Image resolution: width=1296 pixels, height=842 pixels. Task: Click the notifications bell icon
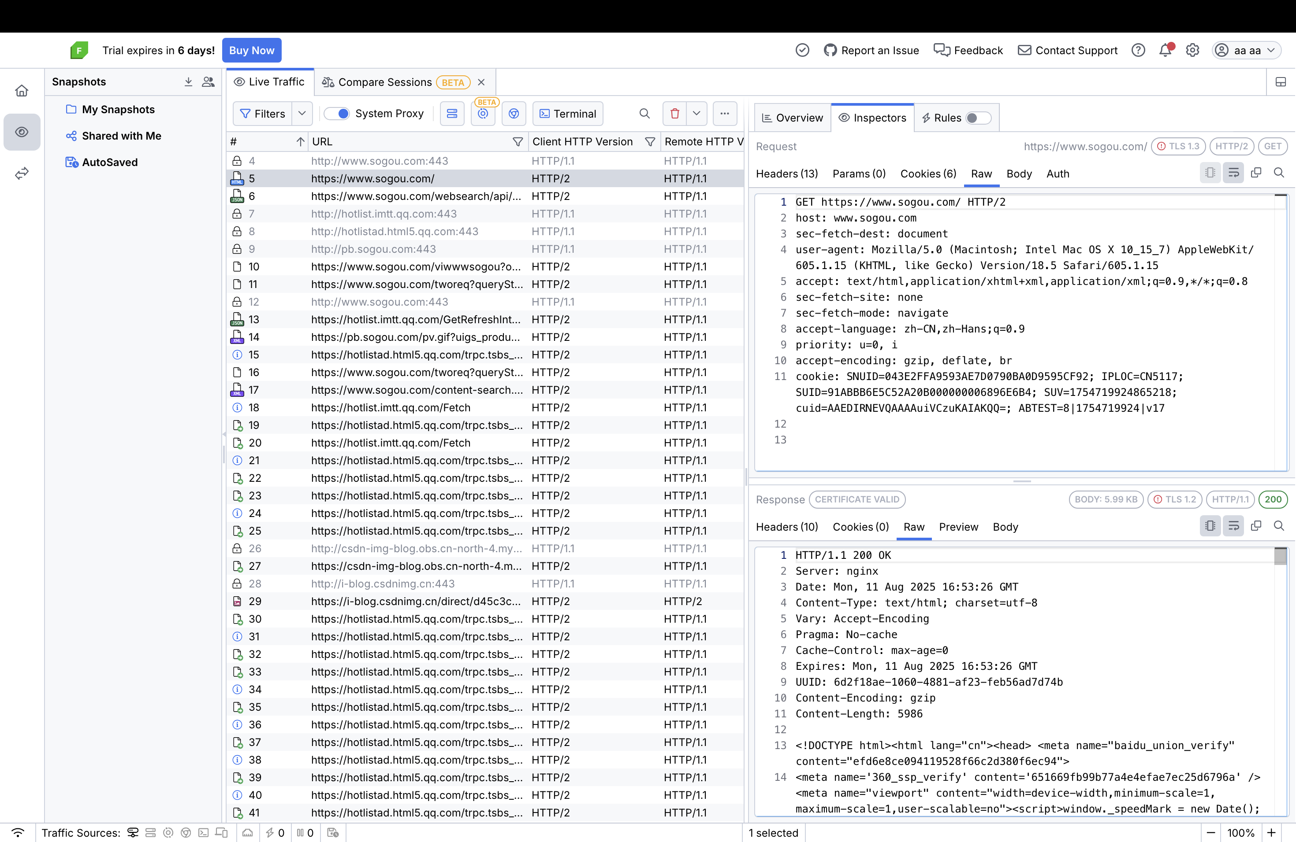tap(1166, 50)
